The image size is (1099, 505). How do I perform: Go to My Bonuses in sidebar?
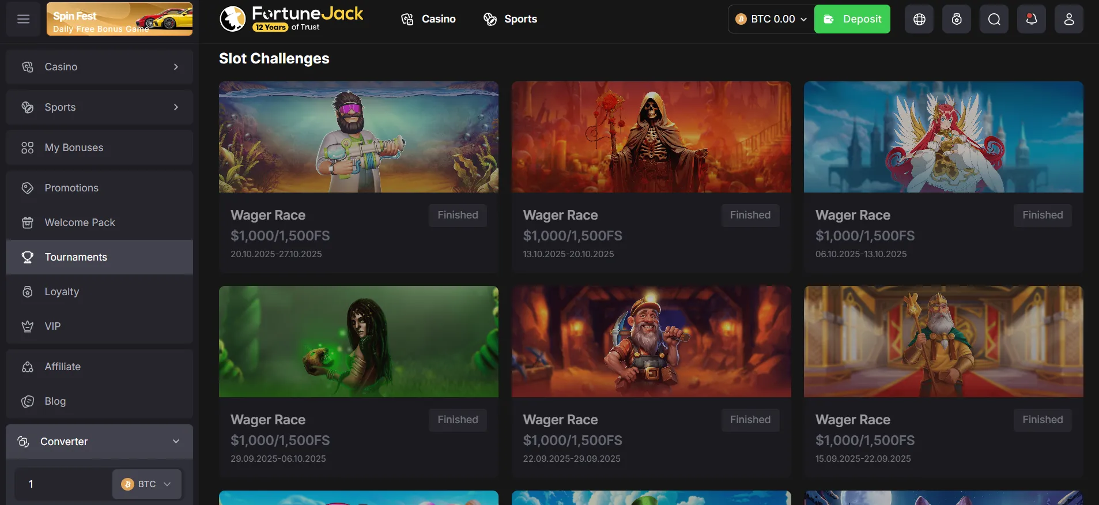(74, 148)
